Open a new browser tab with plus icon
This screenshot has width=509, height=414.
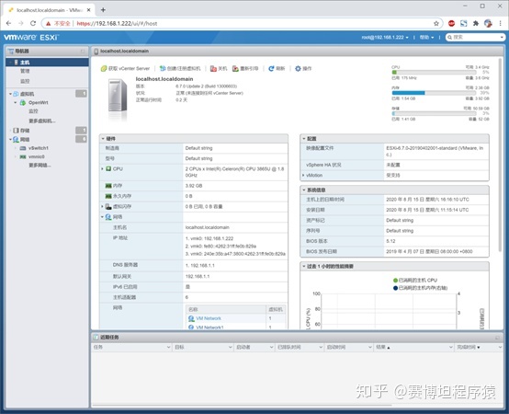point(103,10)
